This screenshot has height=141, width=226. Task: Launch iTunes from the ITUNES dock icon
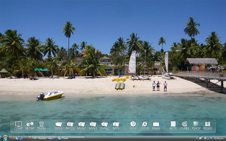click(x=184, y=124)
